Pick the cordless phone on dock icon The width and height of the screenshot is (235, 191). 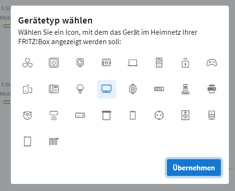(x=185, y=89)
